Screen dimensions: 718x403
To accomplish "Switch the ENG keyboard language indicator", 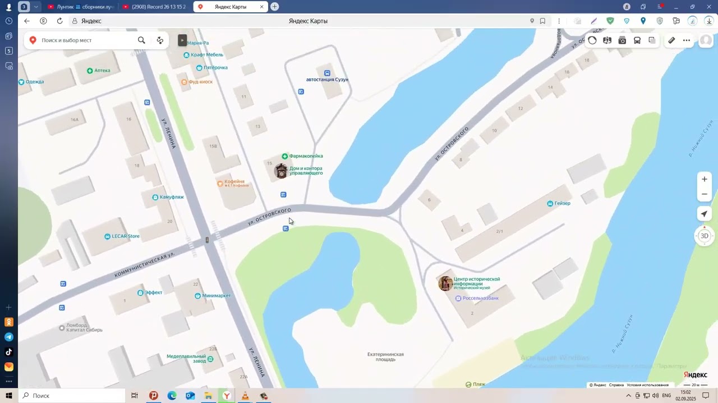I will (x=666, y=396).
